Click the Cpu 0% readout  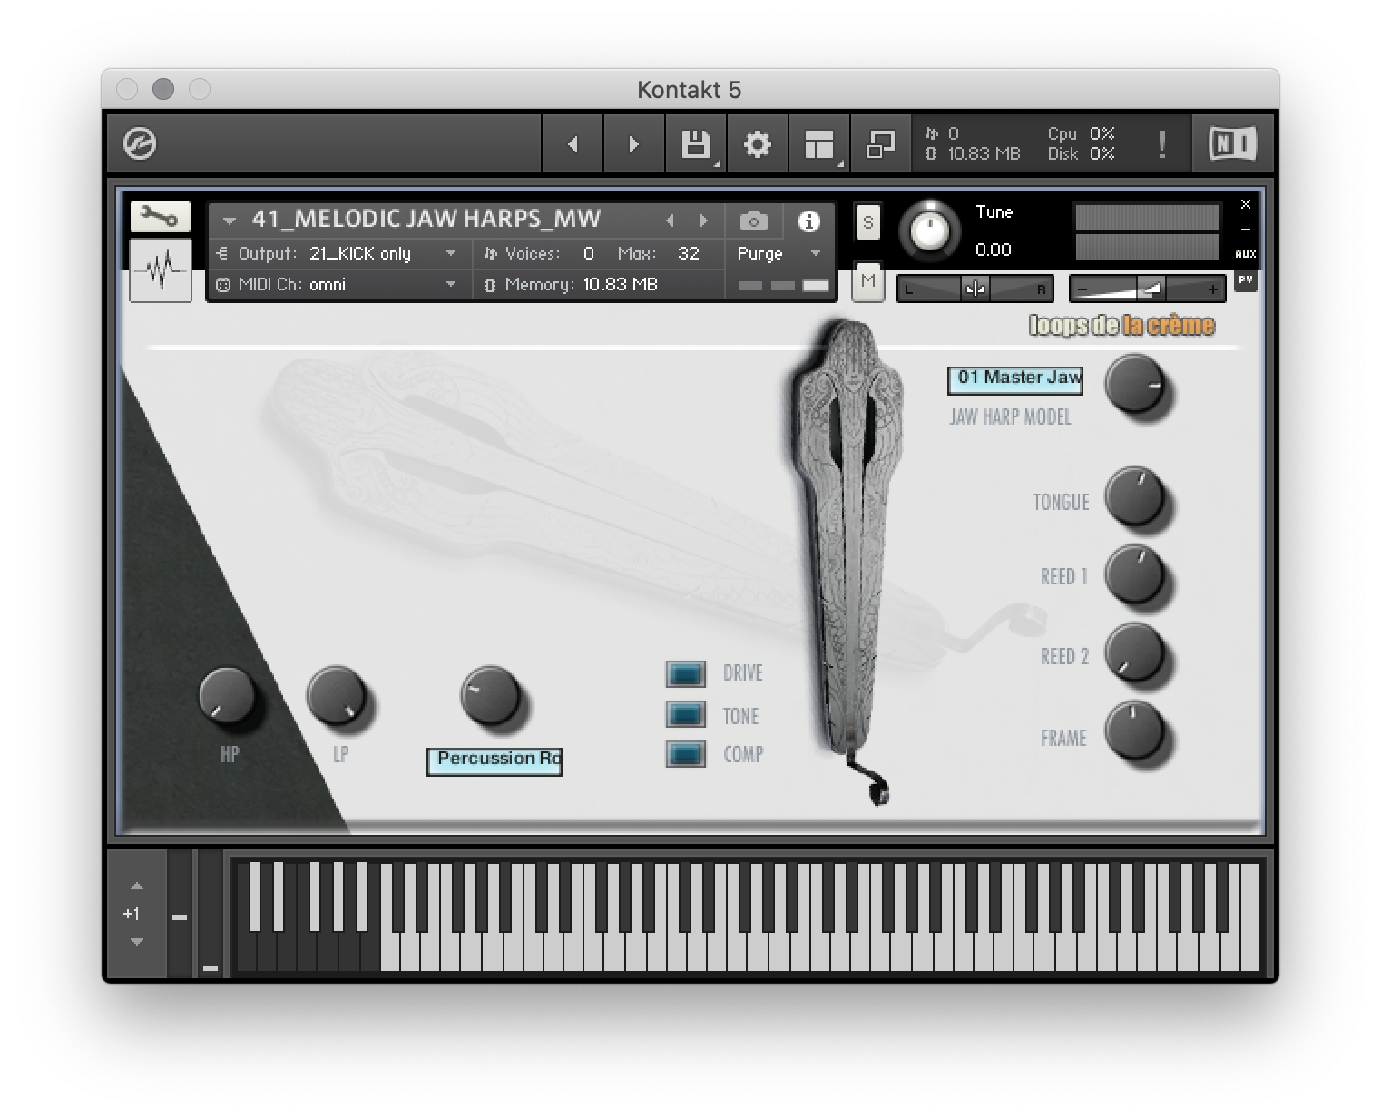[1082, 133]
